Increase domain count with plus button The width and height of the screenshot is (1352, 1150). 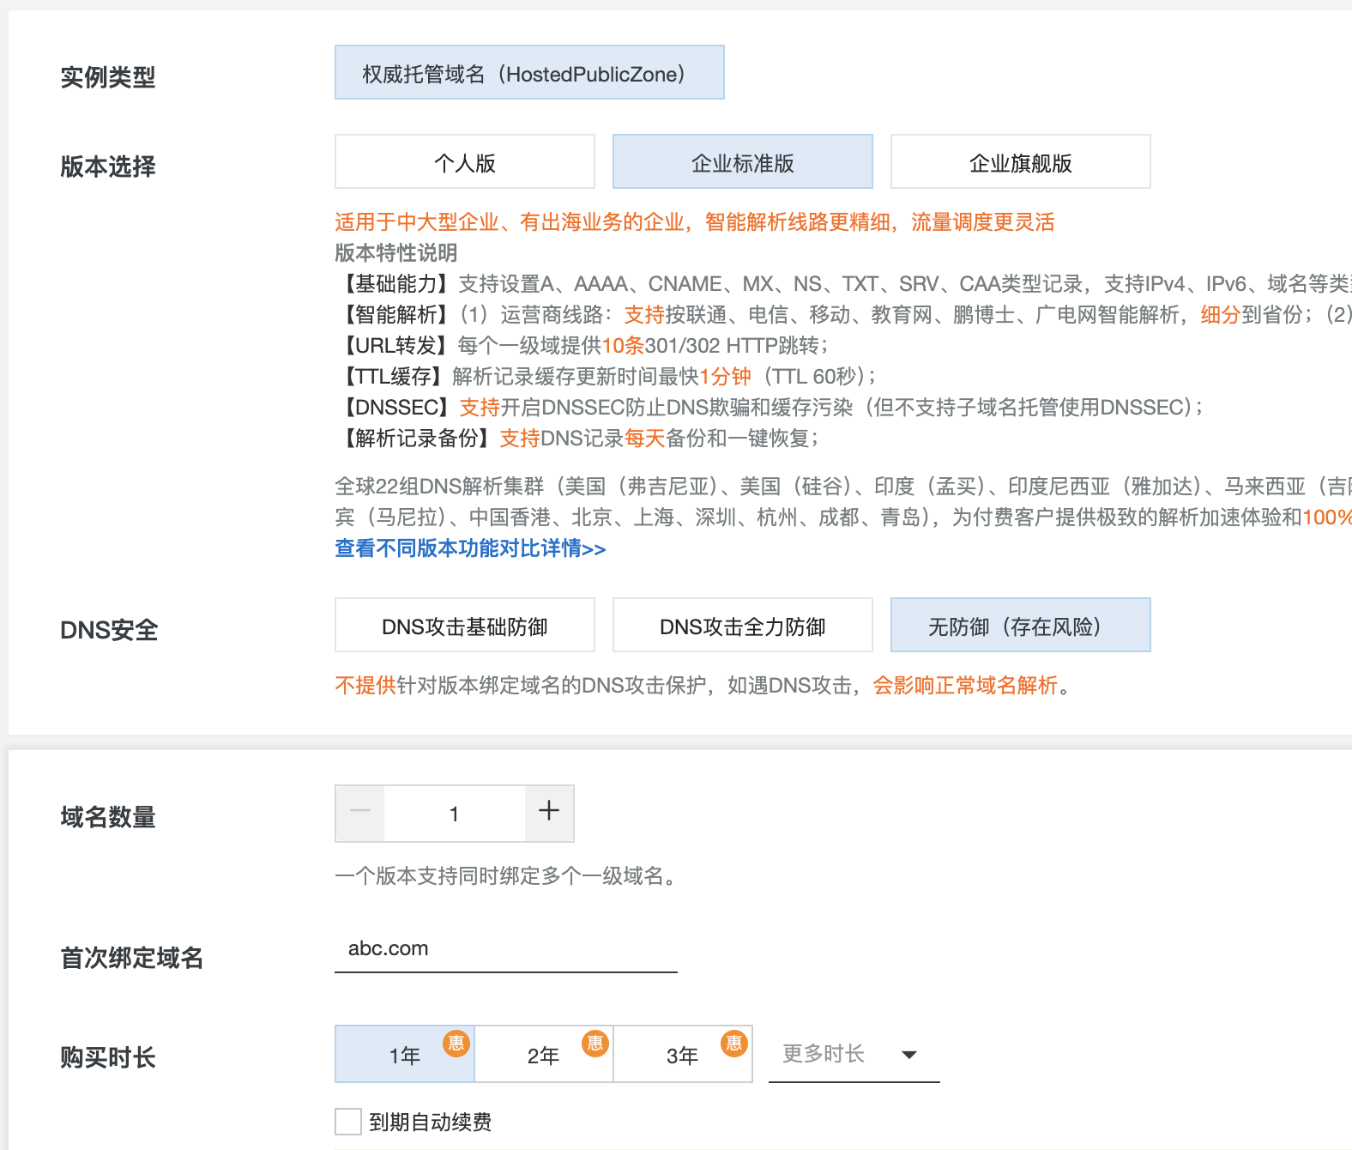pos(549,813)
